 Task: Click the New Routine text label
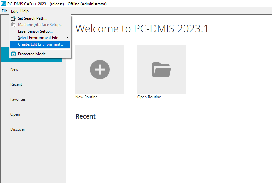tap(87, 97)
